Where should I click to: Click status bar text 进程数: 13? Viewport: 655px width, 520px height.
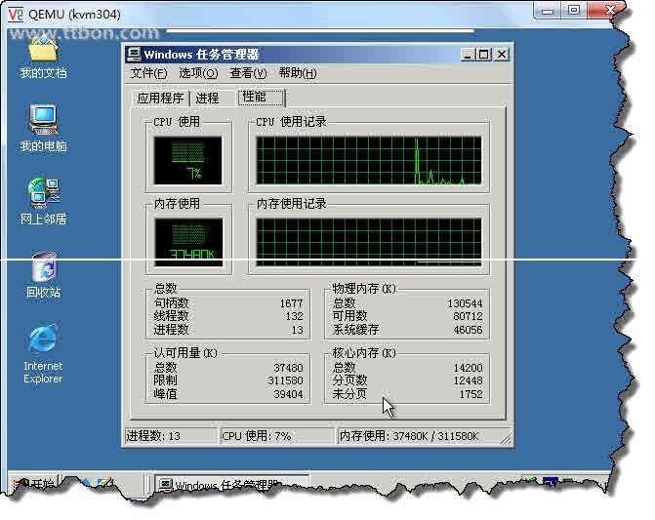point(153,436)
